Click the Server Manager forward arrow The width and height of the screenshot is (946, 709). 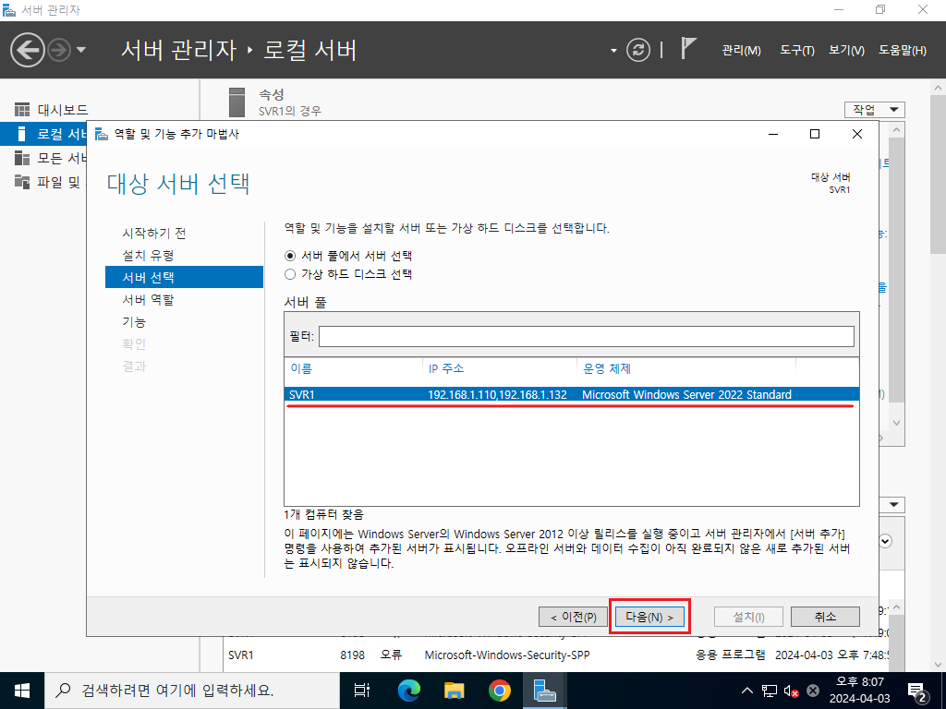click(x=59, y=50)
